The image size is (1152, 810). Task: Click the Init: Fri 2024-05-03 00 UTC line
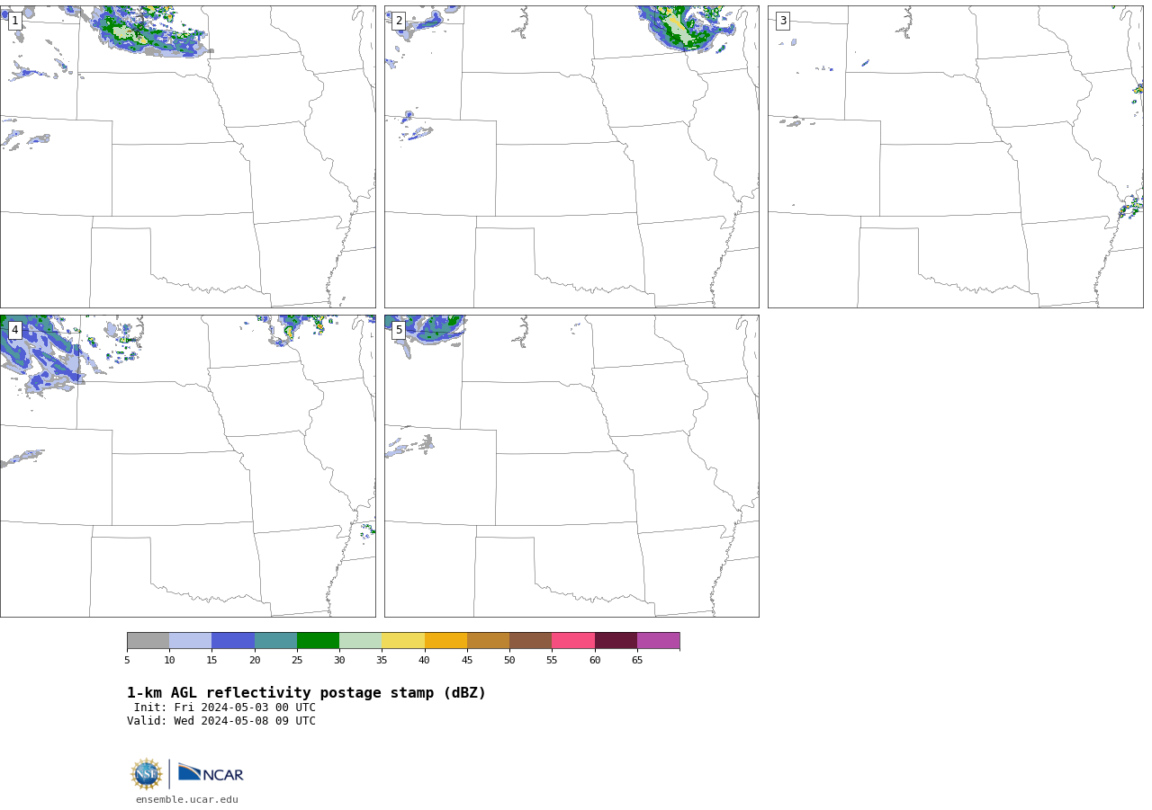[225, 708]
